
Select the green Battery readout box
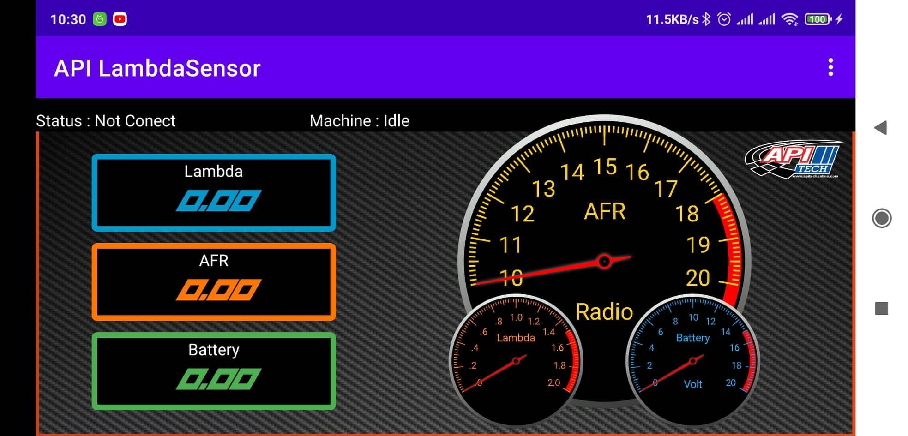[x=214, y=371]
